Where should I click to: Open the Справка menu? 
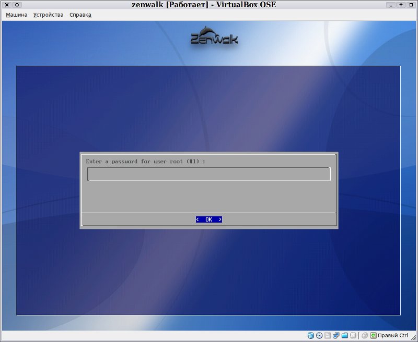[x=80, y=15]
